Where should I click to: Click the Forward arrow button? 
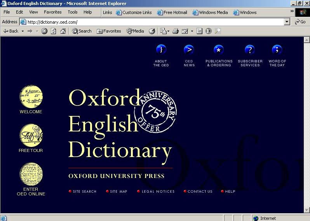(x=30, y=31)
